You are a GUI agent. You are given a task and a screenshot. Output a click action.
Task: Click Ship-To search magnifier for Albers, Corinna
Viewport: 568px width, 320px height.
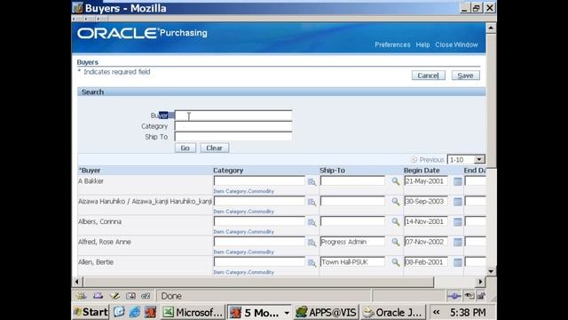click(x=396, y=221)
